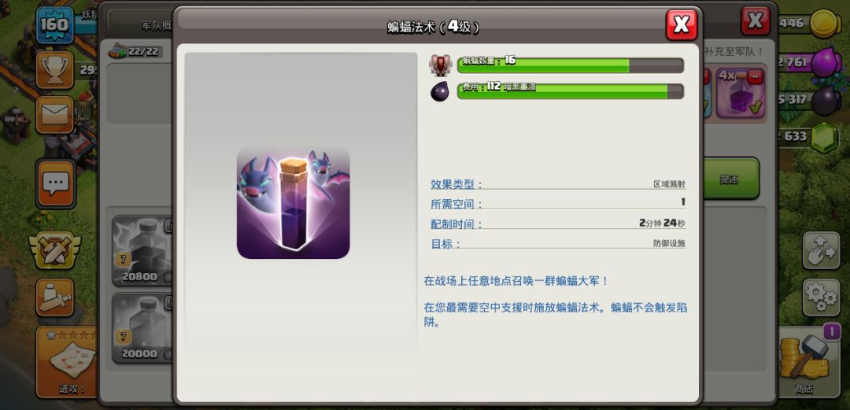This screenshot has height=410, width=850.
Task: Open the mail inbox icon
Action: 55,115
